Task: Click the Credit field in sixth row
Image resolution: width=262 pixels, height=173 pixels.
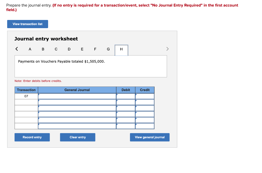Action: click(x=145, y=126)
